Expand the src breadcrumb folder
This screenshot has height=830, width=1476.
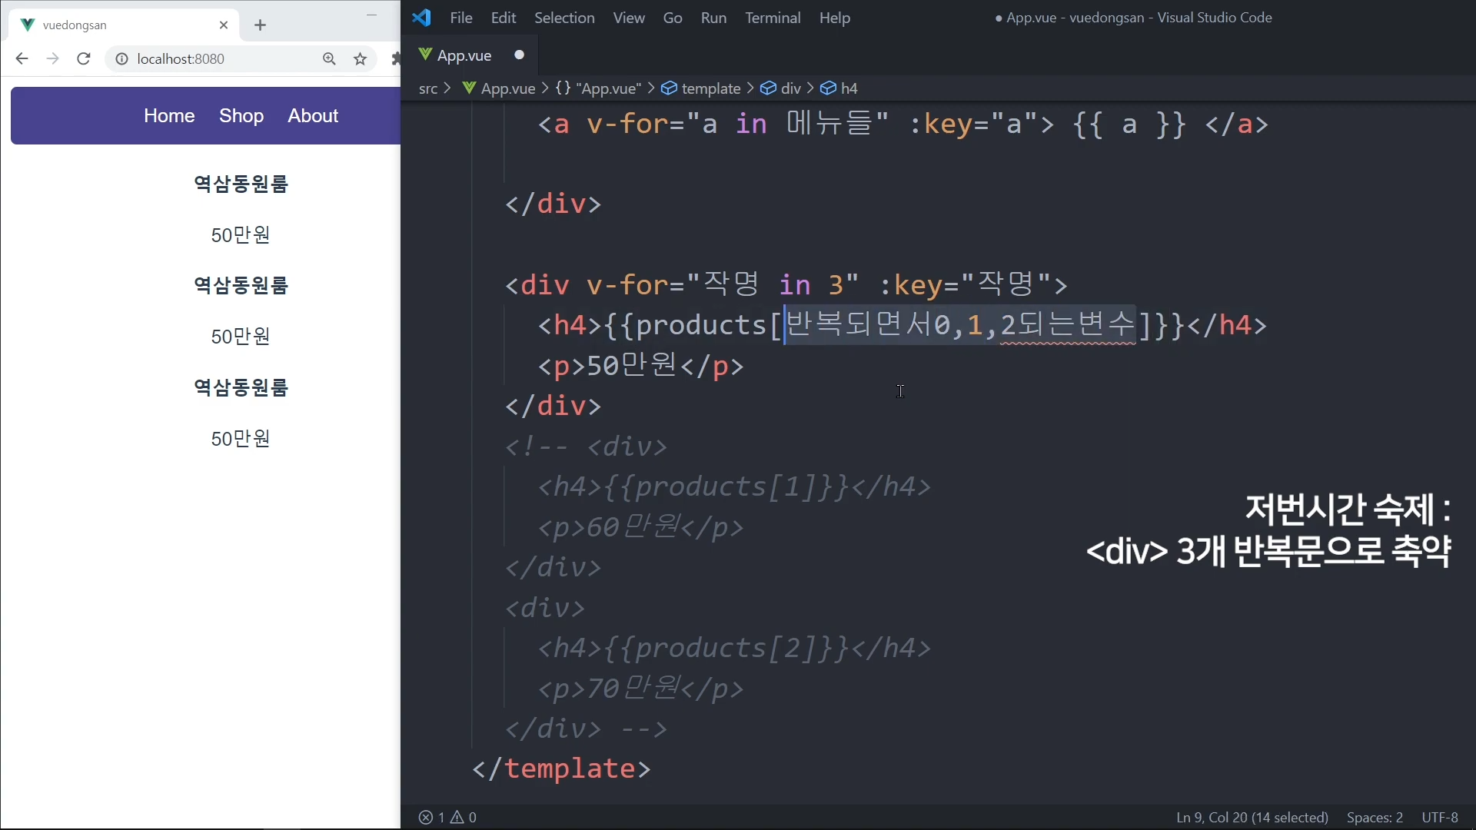coord(428,88)
